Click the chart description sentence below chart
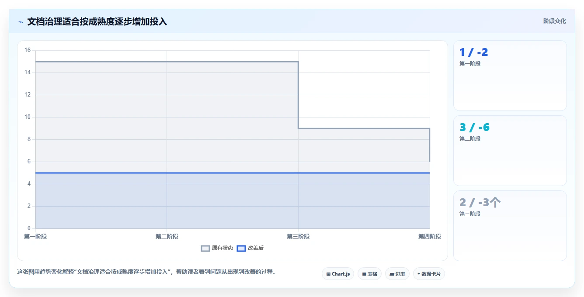Viewport: 584px width, 297px height. point(146,272)
